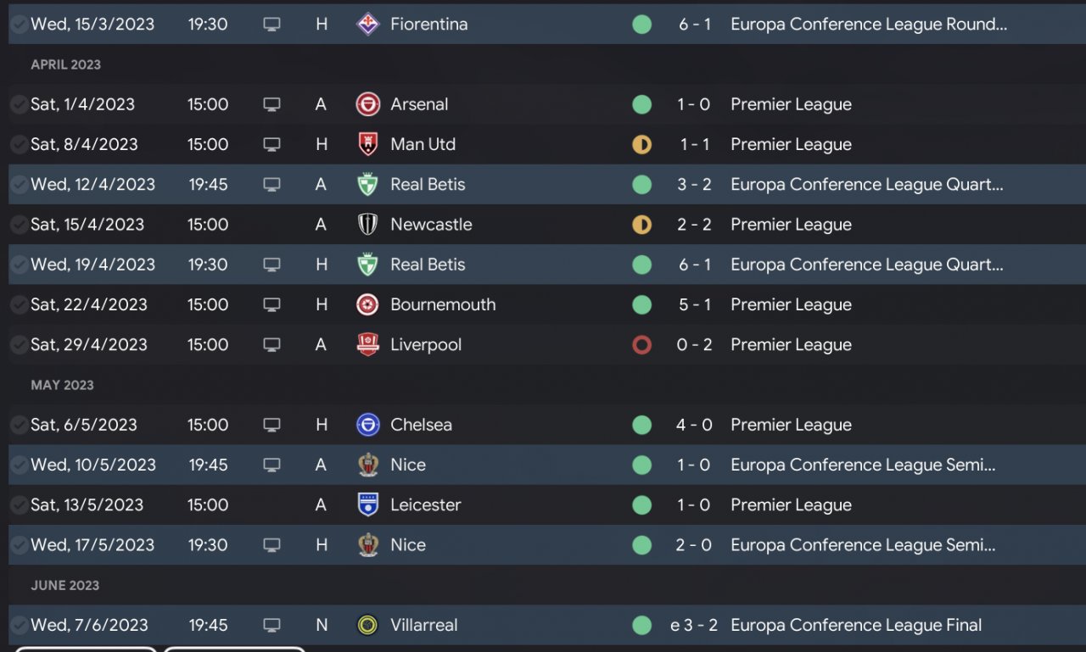Screen dimensions: 1086x652
Task: Open the Europa Conference League Final competition
Action: pyautogui.click(x=856, y=626)
